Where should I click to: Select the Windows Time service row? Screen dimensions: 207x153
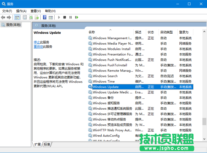(x=104, y=81)
